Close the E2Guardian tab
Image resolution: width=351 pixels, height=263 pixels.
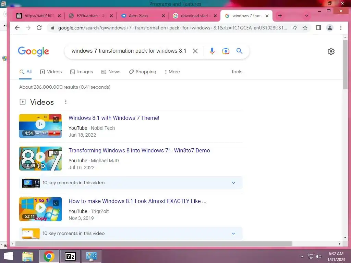click(x=111, y=16)
